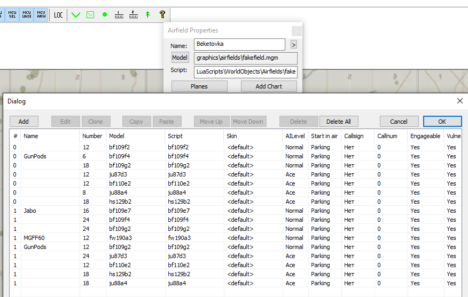Confirm the Dialog with OK
The height and width of the screenshot is (297, 468).
pos(442,122)
